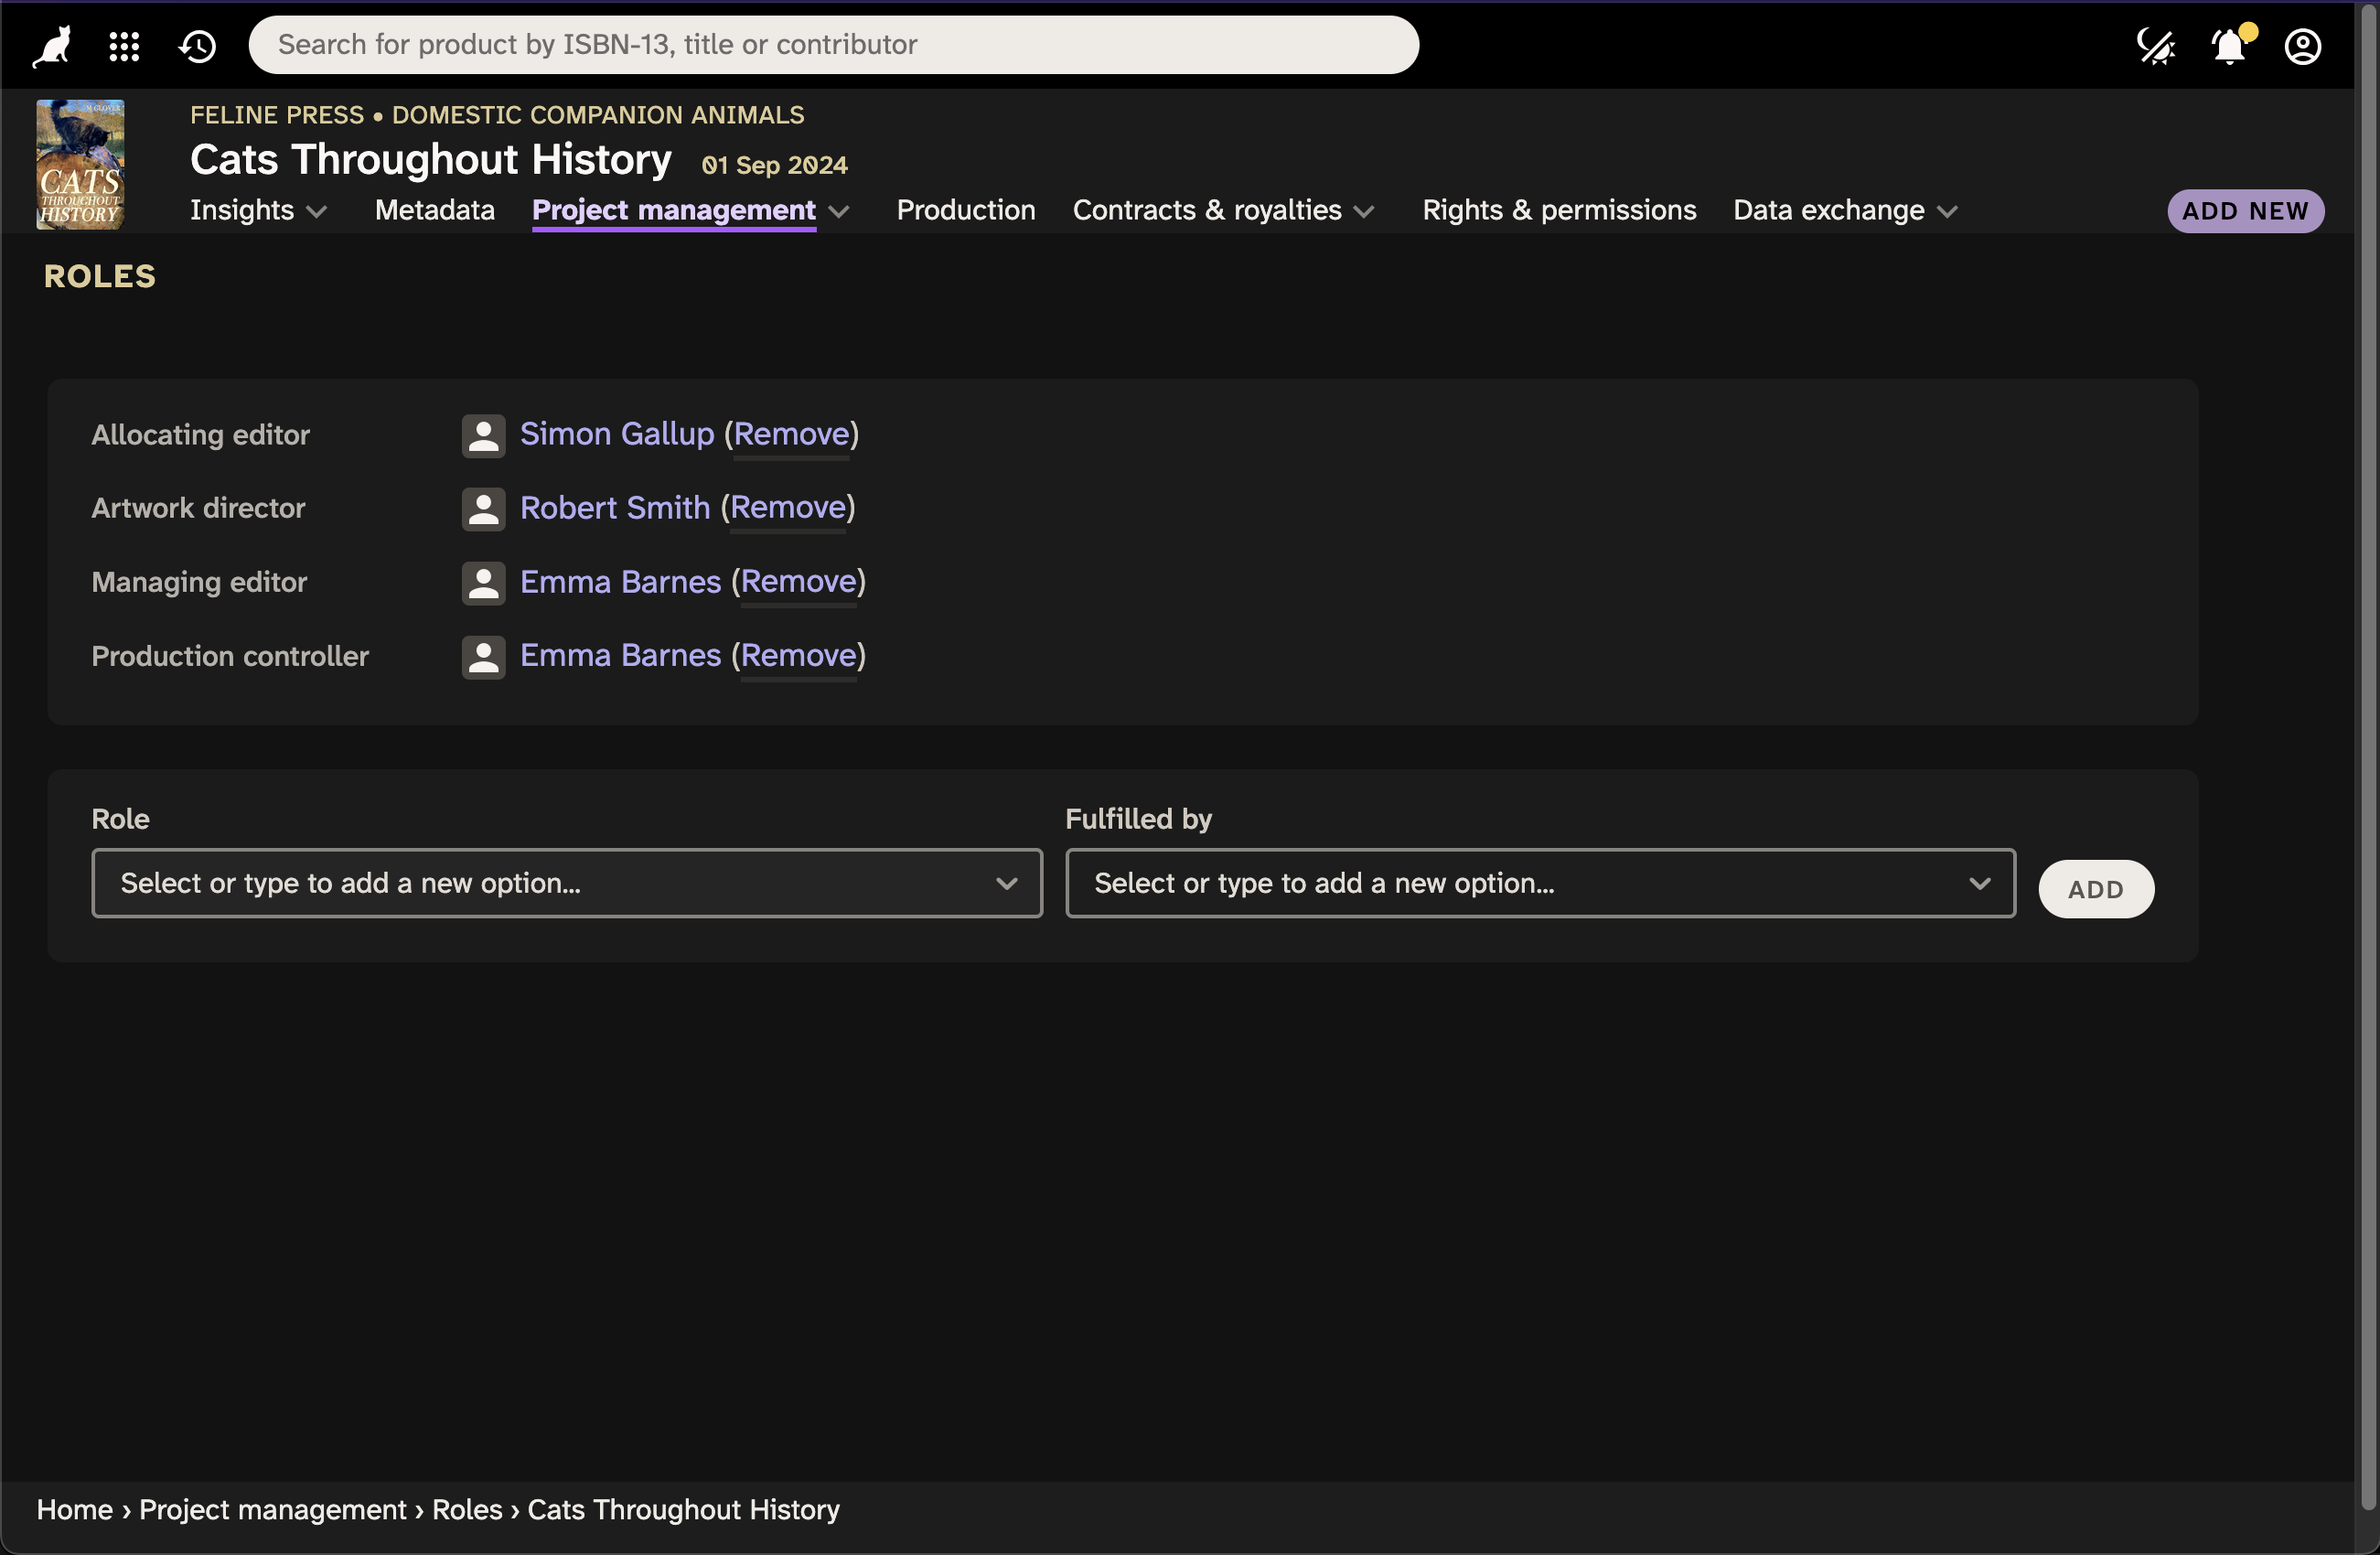Click the person icon beside Simon Gallup
The height and width of the screenshot is (1555, 2380).
[x=483, y=435]
